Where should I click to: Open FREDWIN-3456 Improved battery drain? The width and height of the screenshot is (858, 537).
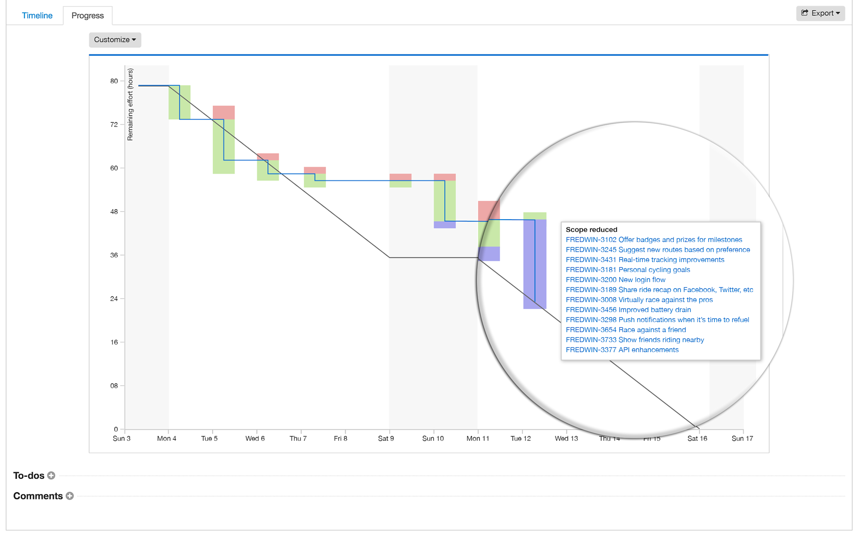(628, 310)
